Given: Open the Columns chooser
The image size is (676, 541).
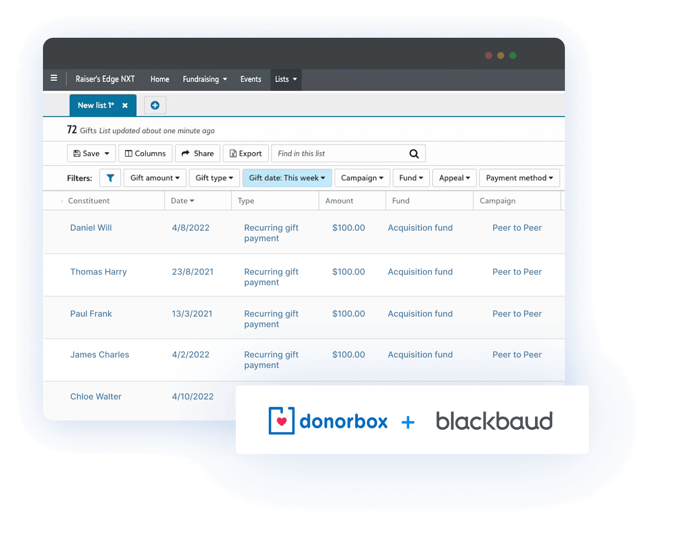Looking at the screenshot, I should 146,154.
